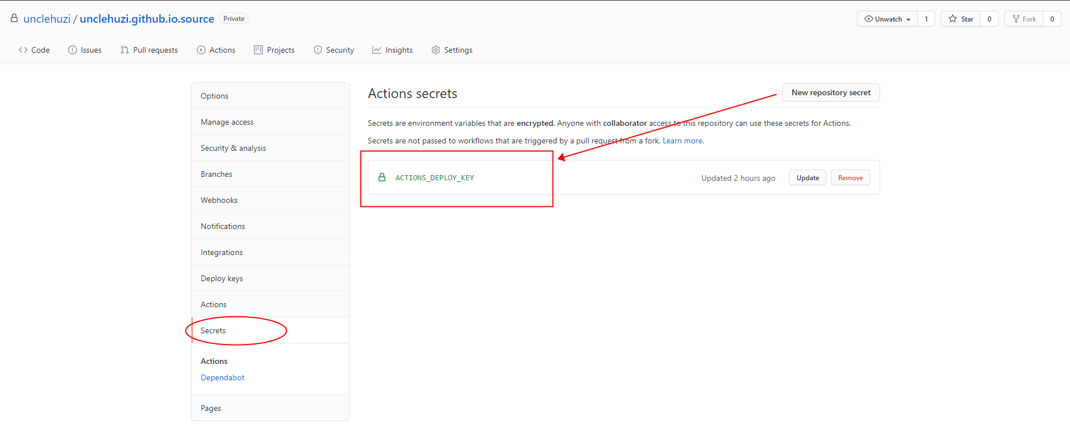Open the Security tab
Image resolution: width=1070 pixels, height=433 pixels.
334,50
